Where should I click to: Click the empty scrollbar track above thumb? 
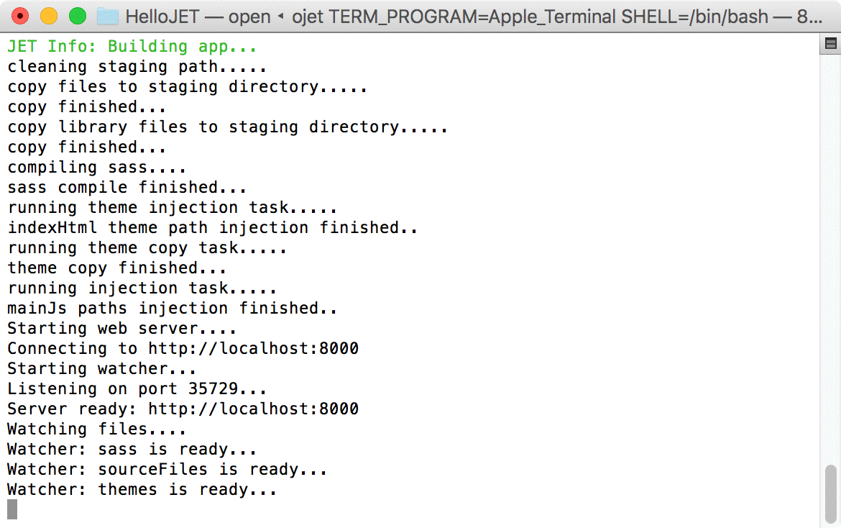(830, 258)
